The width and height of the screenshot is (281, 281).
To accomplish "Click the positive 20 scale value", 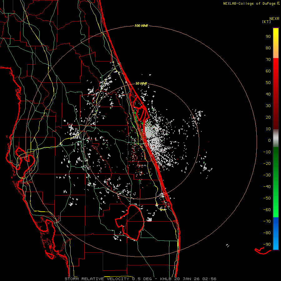I will pyautogui.click(x=268, y=117).
